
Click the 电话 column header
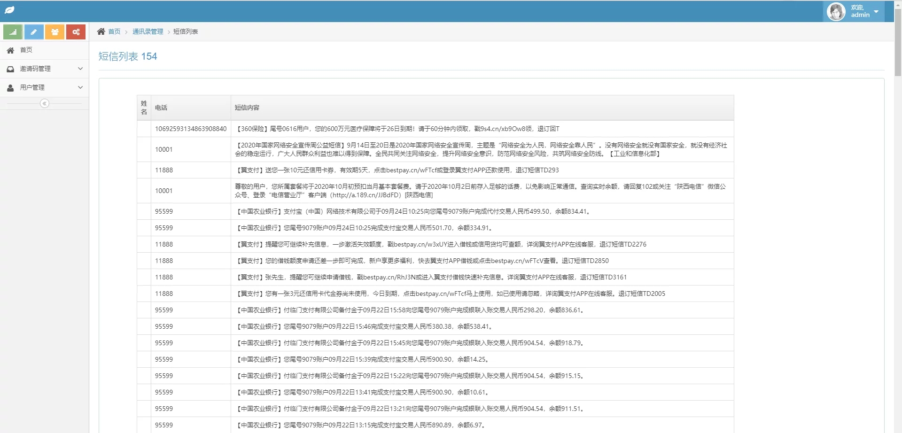(161, 108)
